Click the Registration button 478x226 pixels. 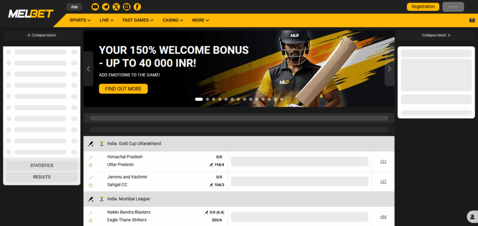(x=423, y=7)
